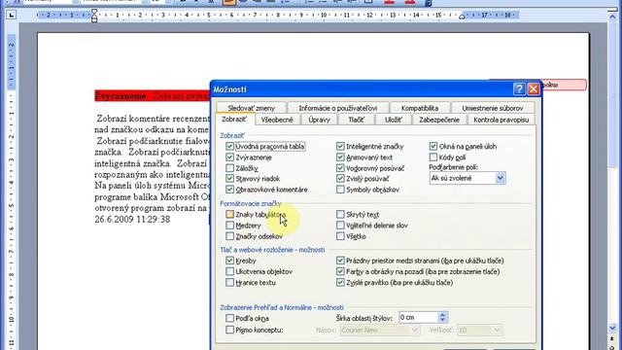
Task: Uncheck Obrazovkové komentáre checkbox
Action: point(229,190)
